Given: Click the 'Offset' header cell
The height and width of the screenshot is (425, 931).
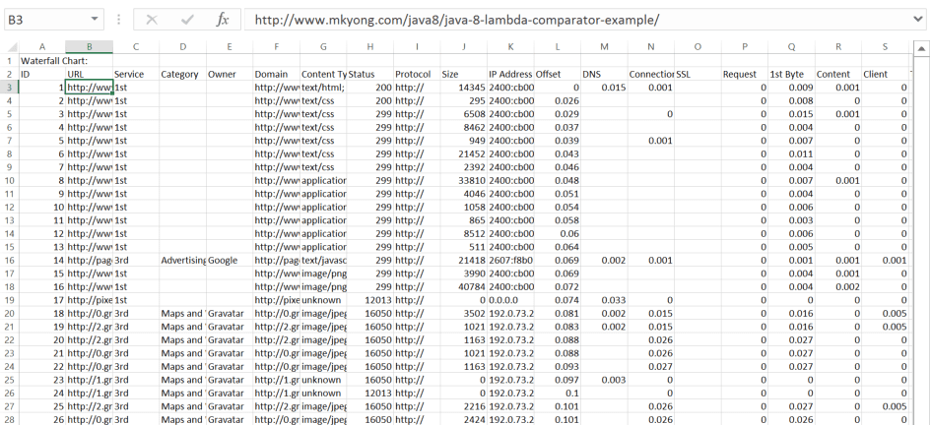Looking at the screenshot, I should point(558,74).
